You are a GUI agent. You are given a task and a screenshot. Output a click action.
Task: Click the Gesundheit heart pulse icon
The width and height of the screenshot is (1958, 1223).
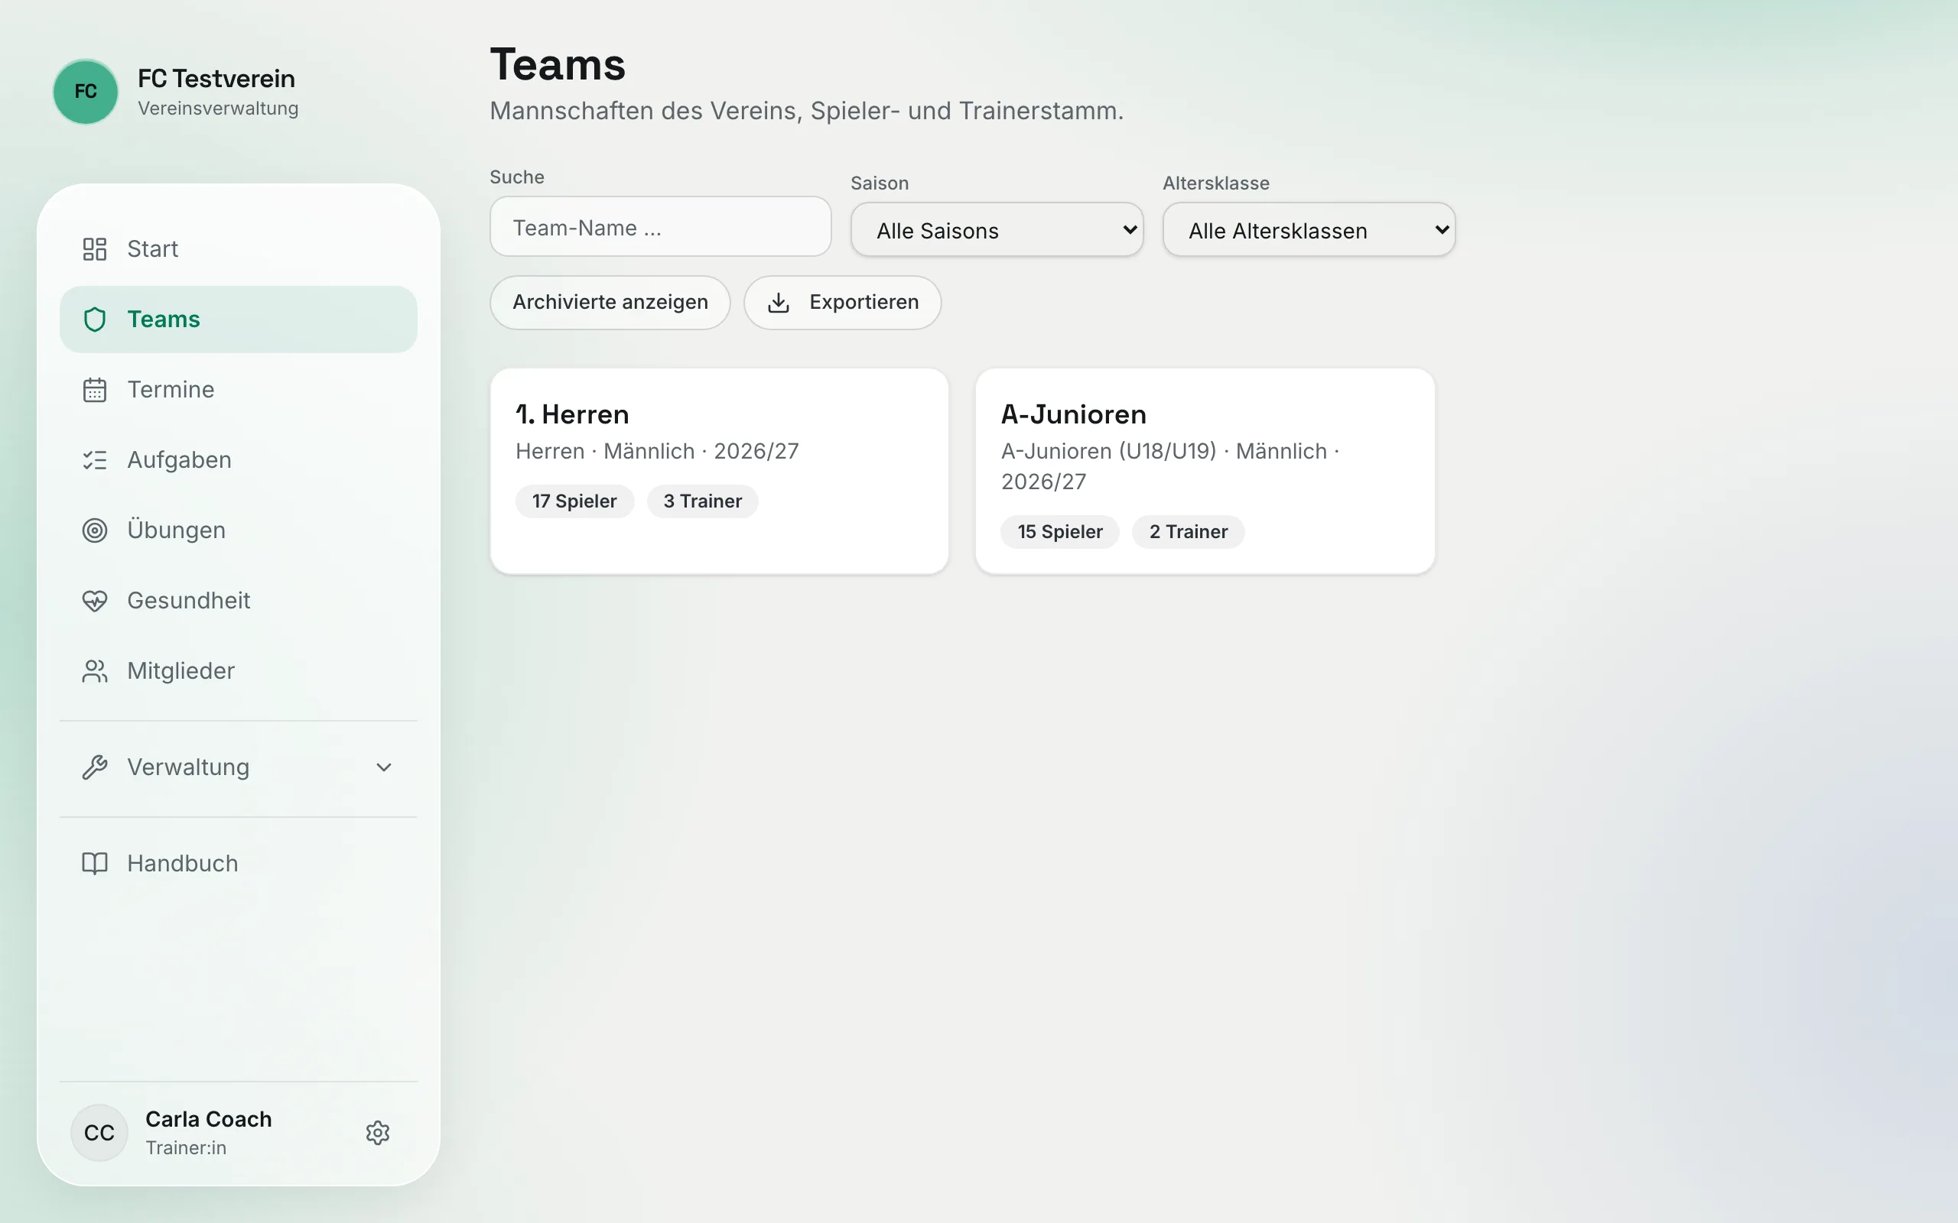tap(95, 601)
